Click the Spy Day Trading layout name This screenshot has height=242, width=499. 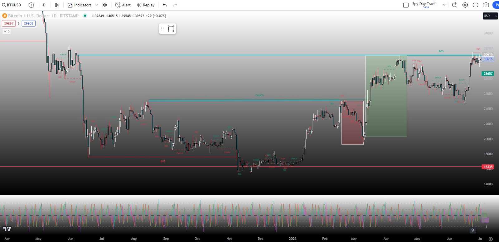[425, 4]
